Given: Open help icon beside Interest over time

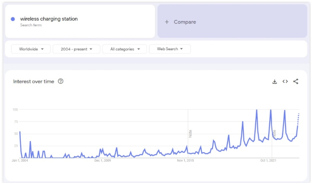Looking at the screenshot, I should (61, 81).
